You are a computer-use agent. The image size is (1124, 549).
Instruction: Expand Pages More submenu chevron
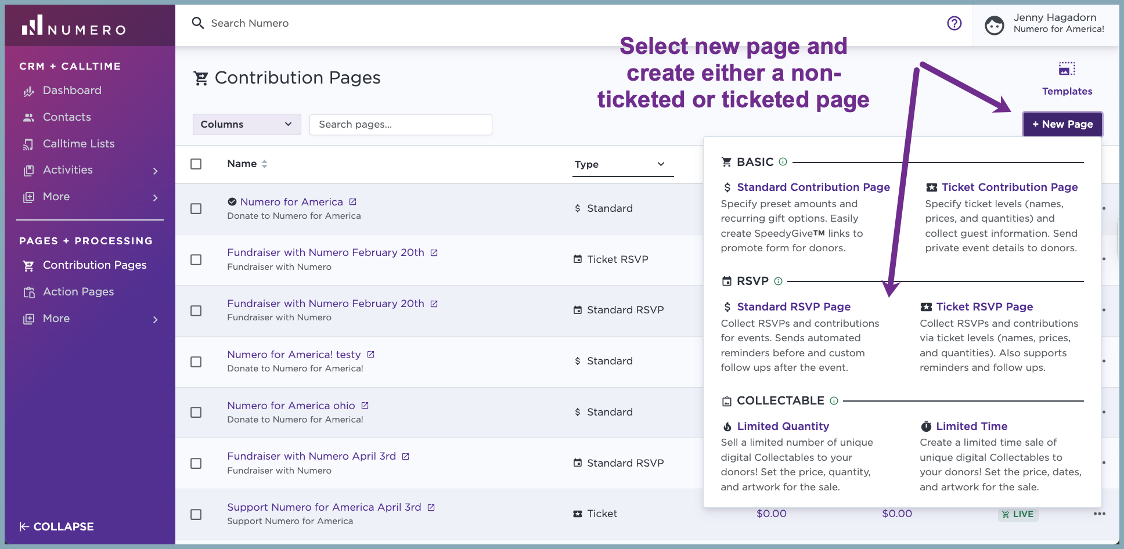tap(155, 320)
